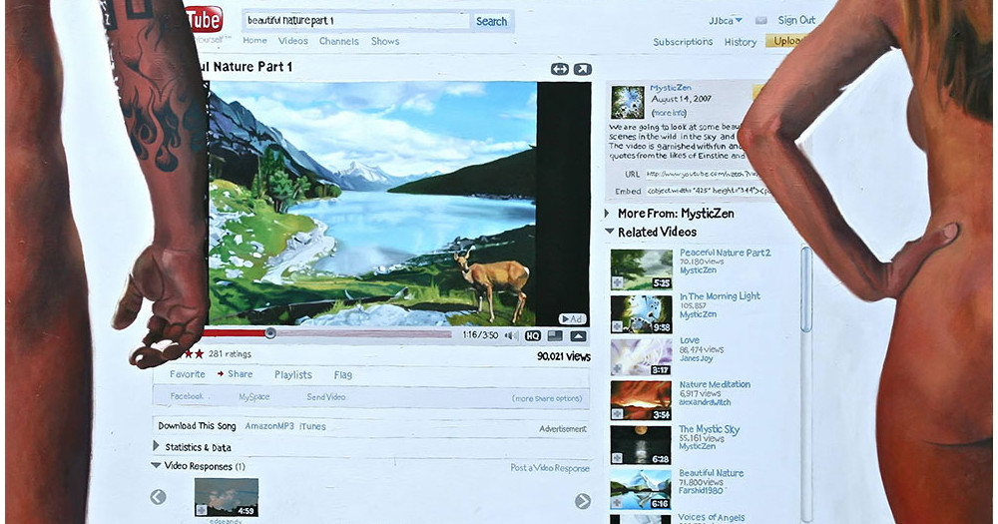Expand More From: MysticZen section
This screenshot has width=998, height=524.
(607, 214)
